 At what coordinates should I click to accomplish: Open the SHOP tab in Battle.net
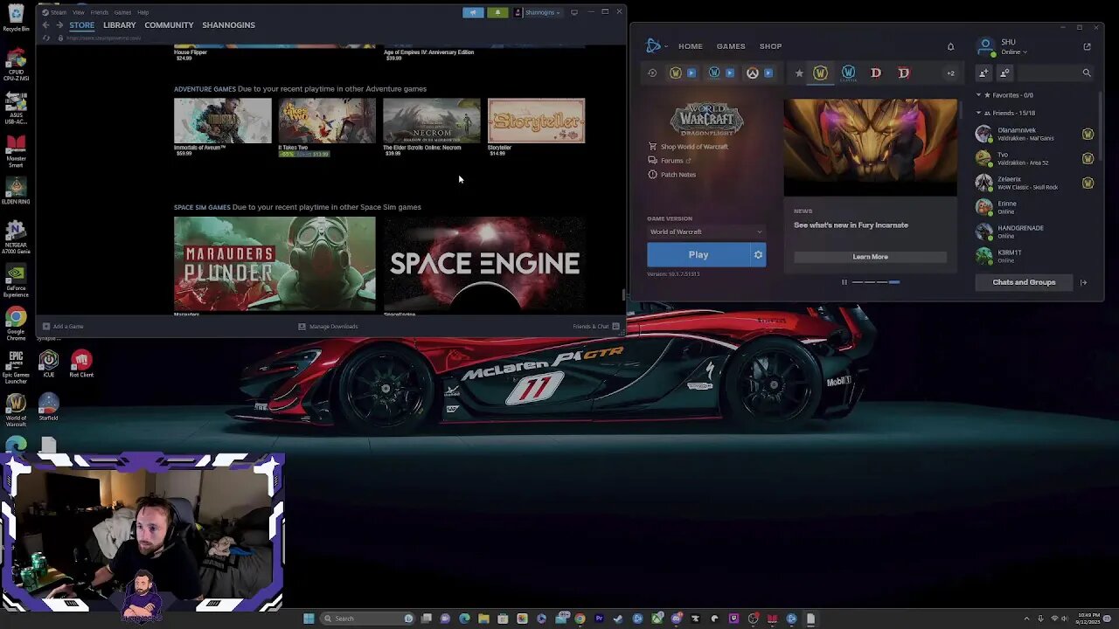pyautogui.click(x=770, y=46)
